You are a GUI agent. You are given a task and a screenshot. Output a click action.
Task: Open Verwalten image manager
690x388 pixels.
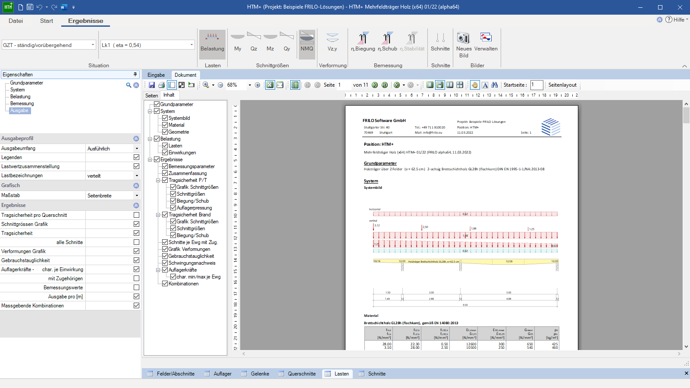click(x=486, y=42)
